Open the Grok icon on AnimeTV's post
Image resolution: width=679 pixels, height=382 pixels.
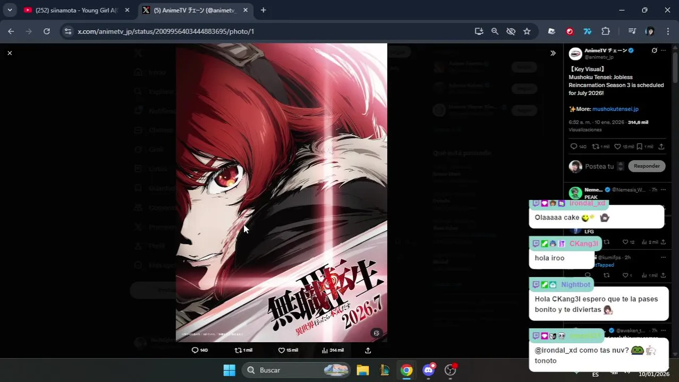coord(654,50)
